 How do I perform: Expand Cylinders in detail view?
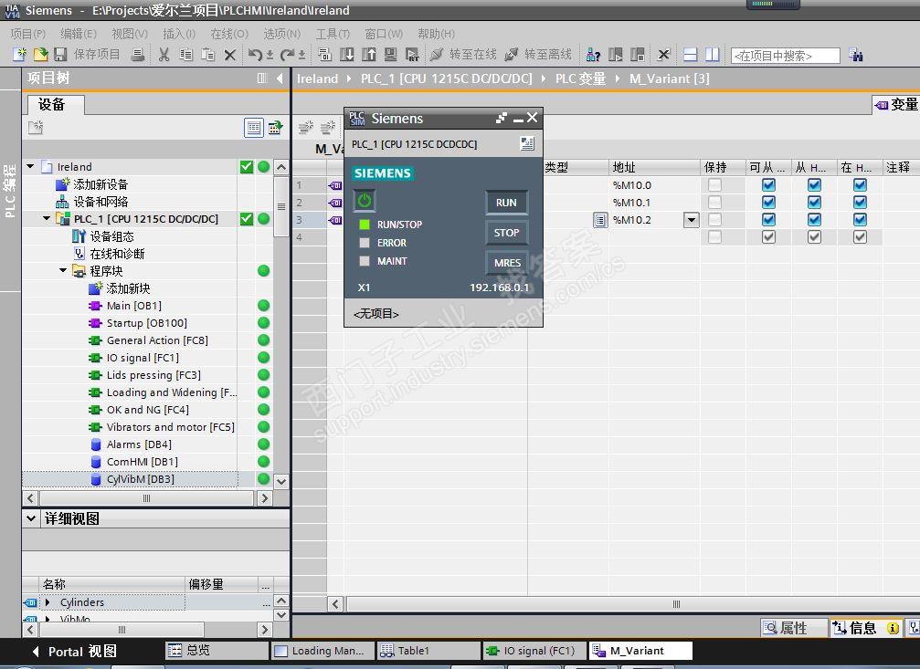(x=48, y=602)
